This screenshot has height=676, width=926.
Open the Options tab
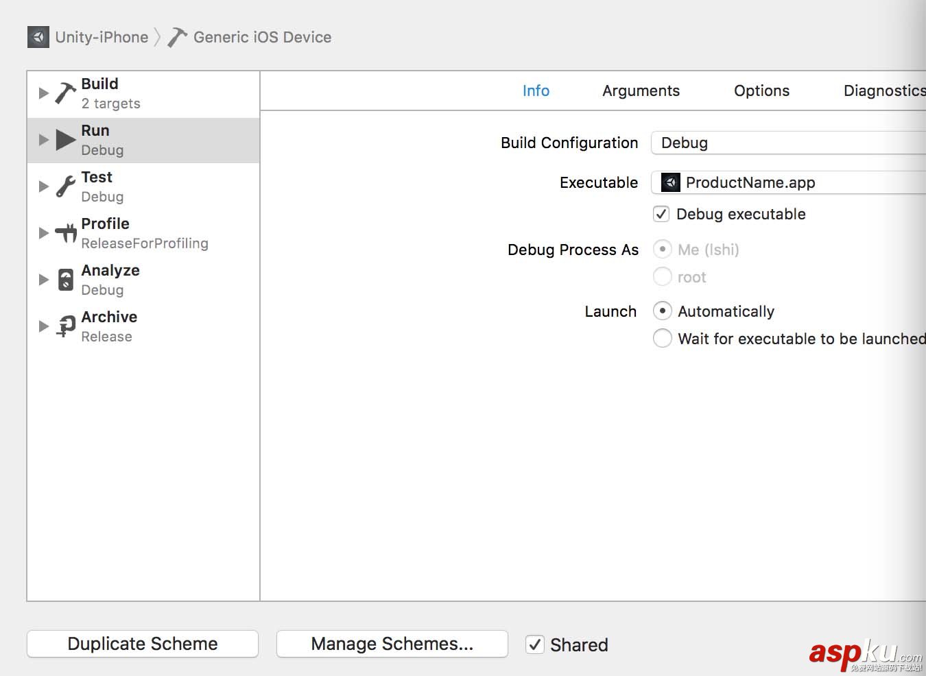pyautogui.click(x=761, y=90)
